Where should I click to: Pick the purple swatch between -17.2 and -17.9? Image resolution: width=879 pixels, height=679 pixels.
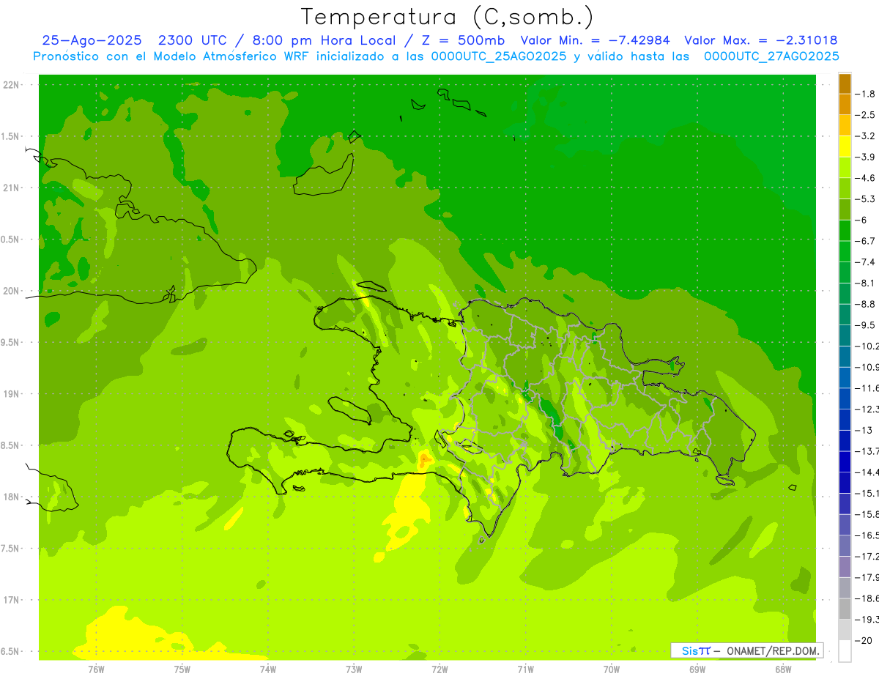pyautogui.click(x=845, y=567)
